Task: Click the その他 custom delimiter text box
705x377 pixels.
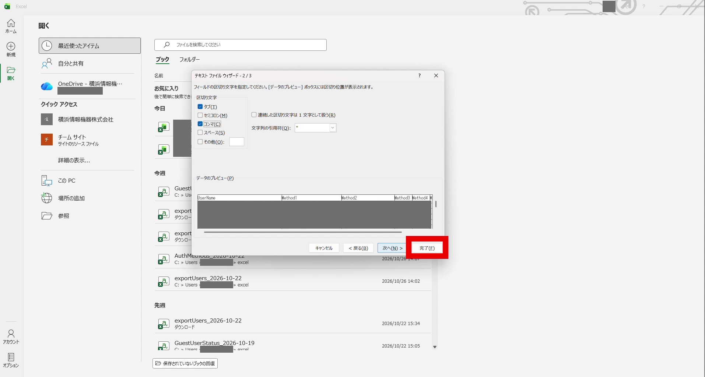Action: (236, 142)
